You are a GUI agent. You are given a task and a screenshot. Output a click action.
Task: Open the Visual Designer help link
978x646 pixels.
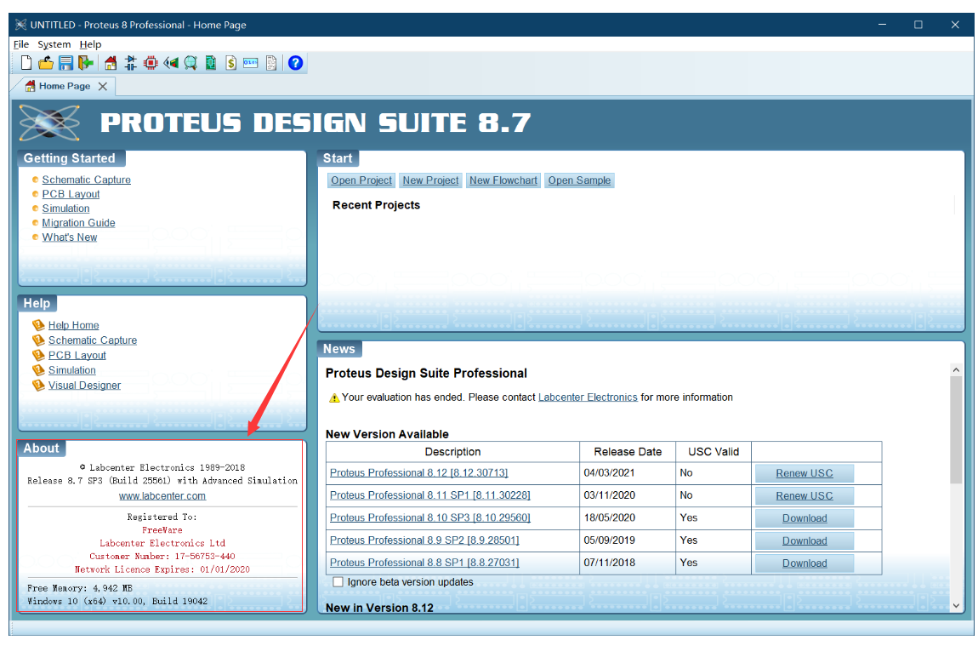tap(84, 385)
